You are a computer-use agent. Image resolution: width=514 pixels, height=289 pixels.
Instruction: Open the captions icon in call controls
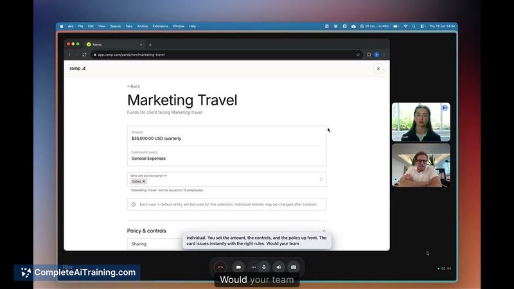(x=294, y=267)
